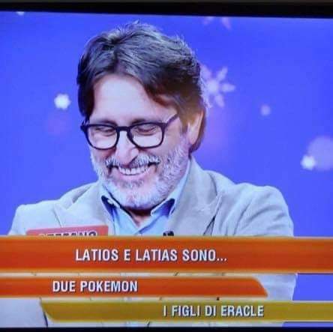This screenshot has height=332, width=333.
Task: Click the faint snowflake at the top of the screen
Action: click(218, 21)
